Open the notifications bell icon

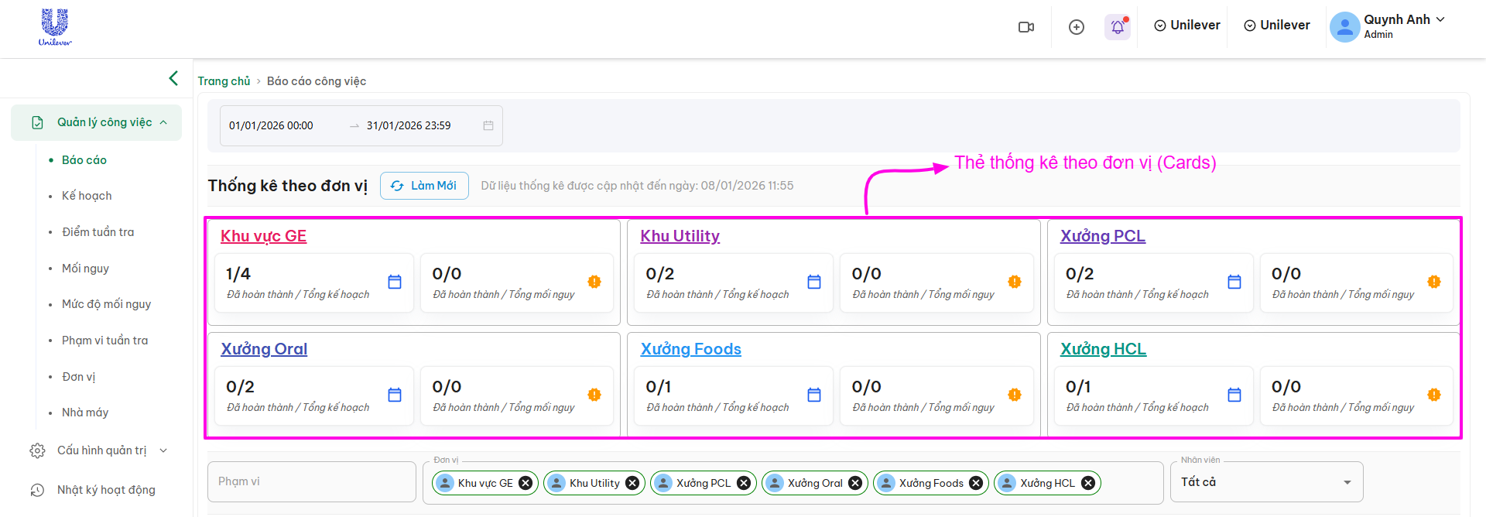tap(1118, 27)
